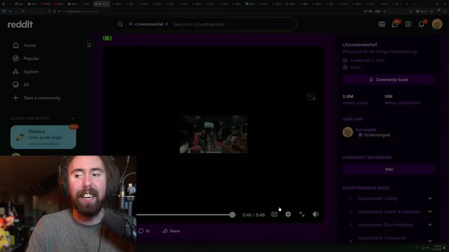Open the user avatar menu
Image resolution: width=449 pixels, height=252 pixels.
(437, 24)
